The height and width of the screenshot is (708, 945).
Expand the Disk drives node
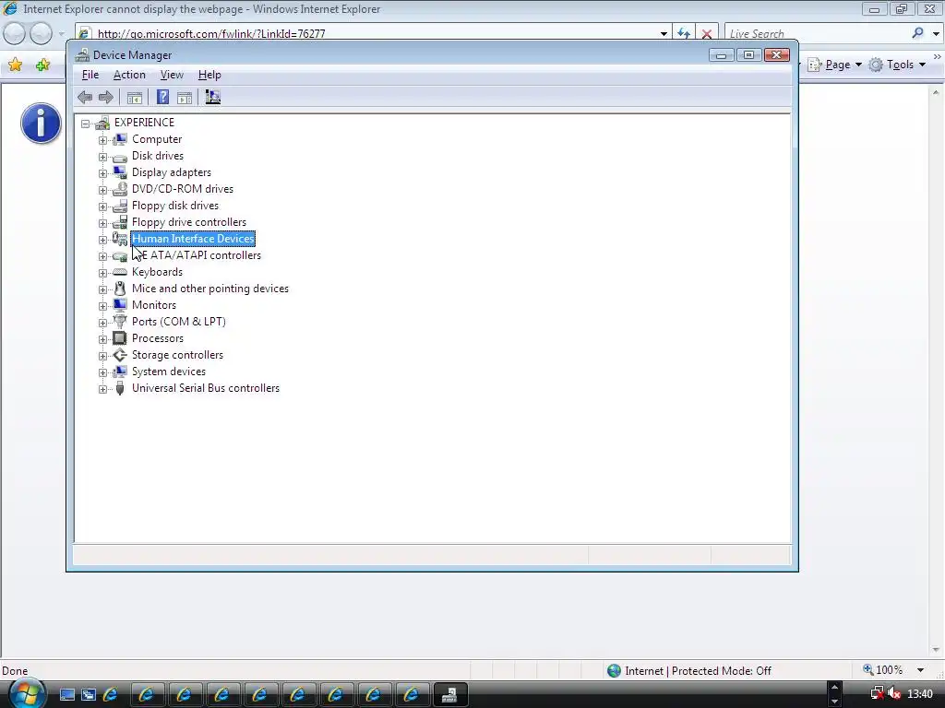(102, 157)
